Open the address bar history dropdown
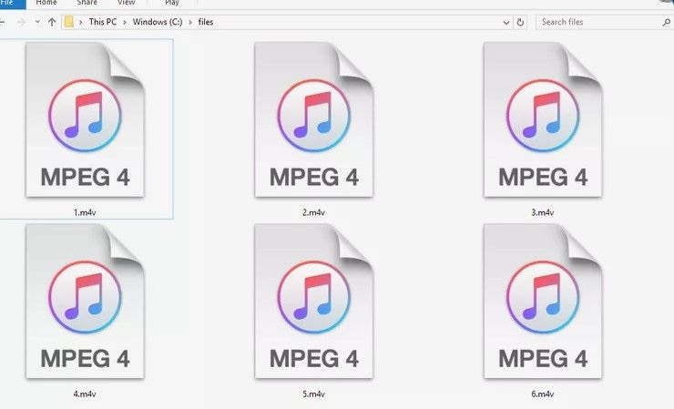Screen dimensions: 674x409 506,23
